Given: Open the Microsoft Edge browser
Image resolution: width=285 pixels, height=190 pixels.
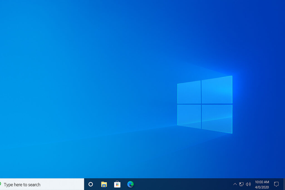Looking at the screenshot, I should click(130, 184).
